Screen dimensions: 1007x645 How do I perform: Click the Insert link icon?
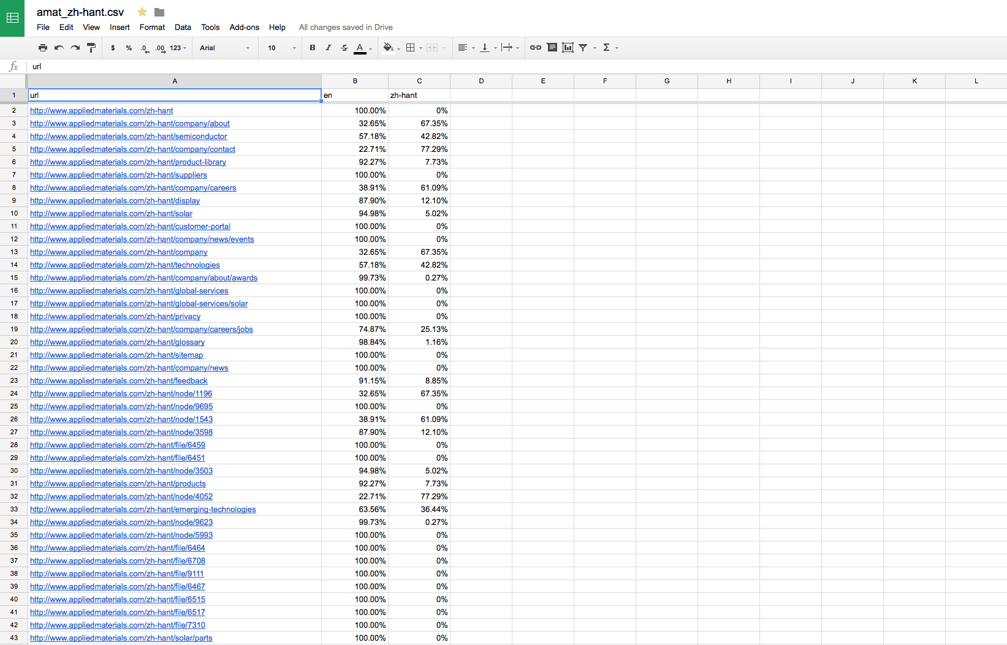pos(536,48)
